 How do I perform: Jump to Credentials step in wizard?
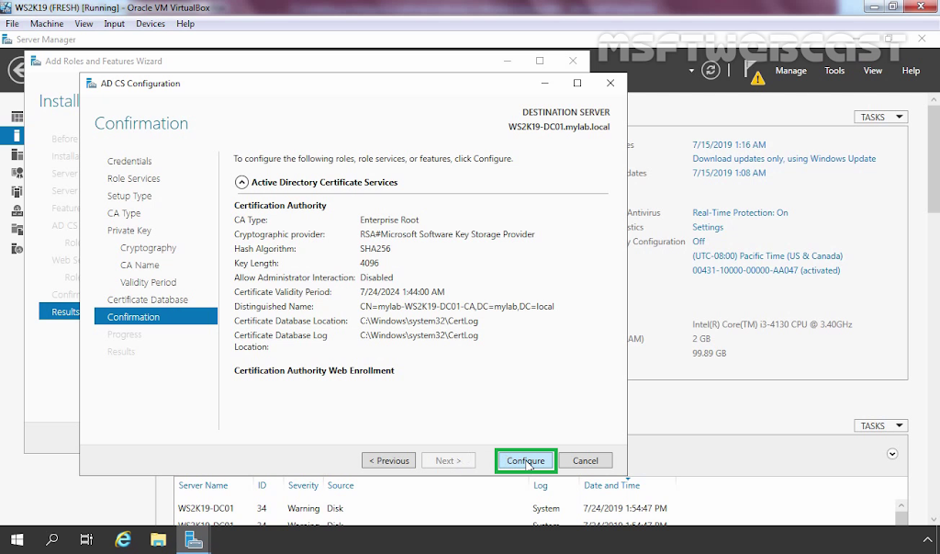(x=129, y=161)
